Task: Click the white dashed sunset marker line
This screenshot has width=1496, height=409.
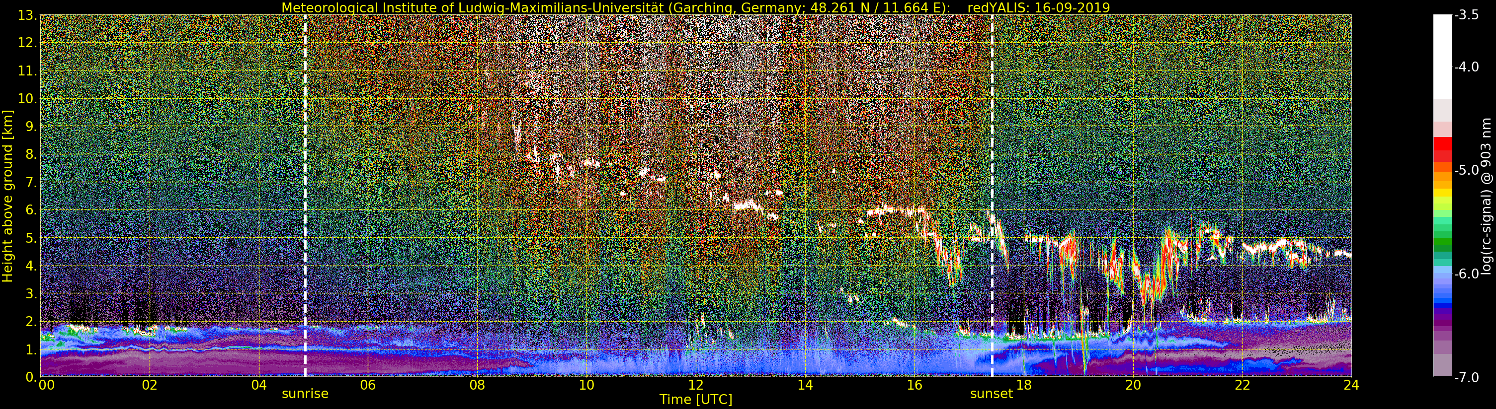Action: coord(992,196)
